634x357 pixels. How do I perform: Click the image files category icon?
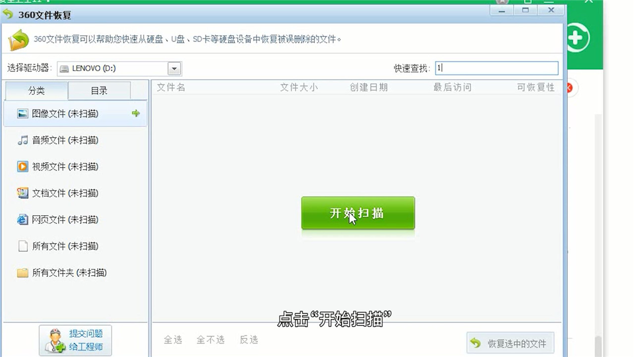click(22, 114)
